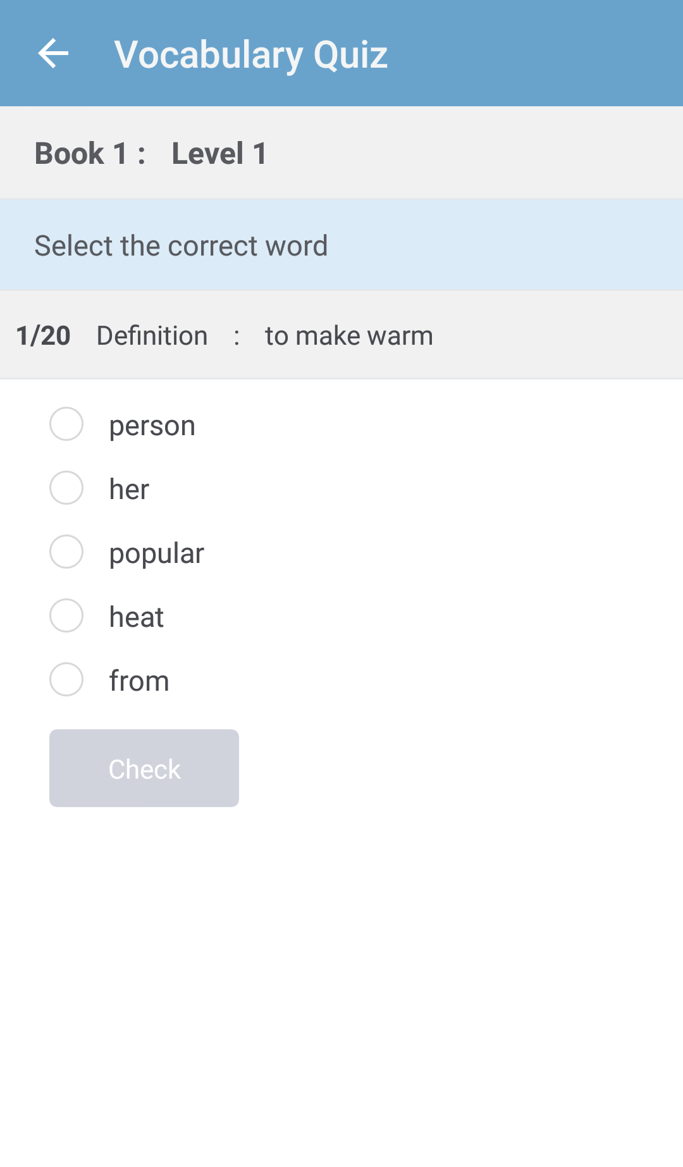Tap the definition text 'to make warm'

coord(348,336)
